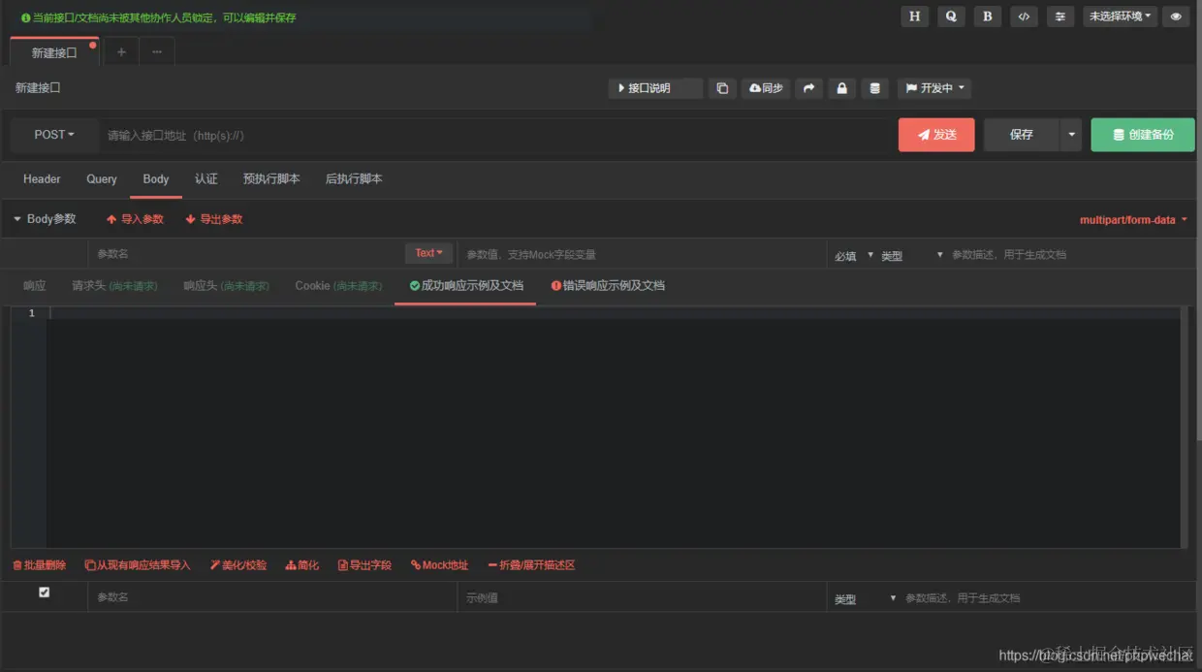The width and height of the screenshot is (1202, 672).
Task: Click 导入参数 import parameters
Action: [x=135, y=219]
